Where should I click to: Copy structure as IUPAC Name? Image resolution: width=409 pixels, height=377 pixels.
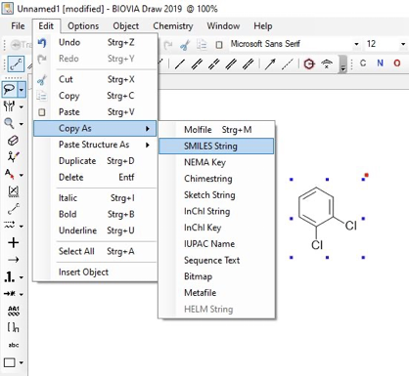click(x=216, y=244)
